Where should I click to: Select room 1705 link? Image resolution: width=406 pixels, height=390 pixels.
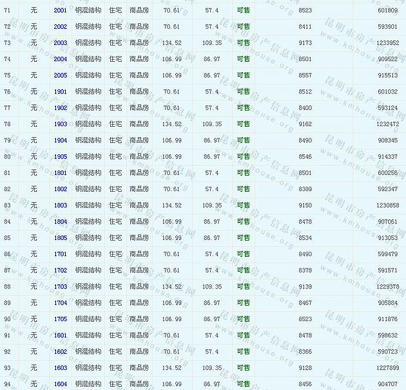[x=60, y=319]
